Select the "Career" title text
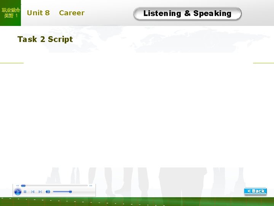Image resolution: width=274 pixels, height=206 pixels. point(72,13)
